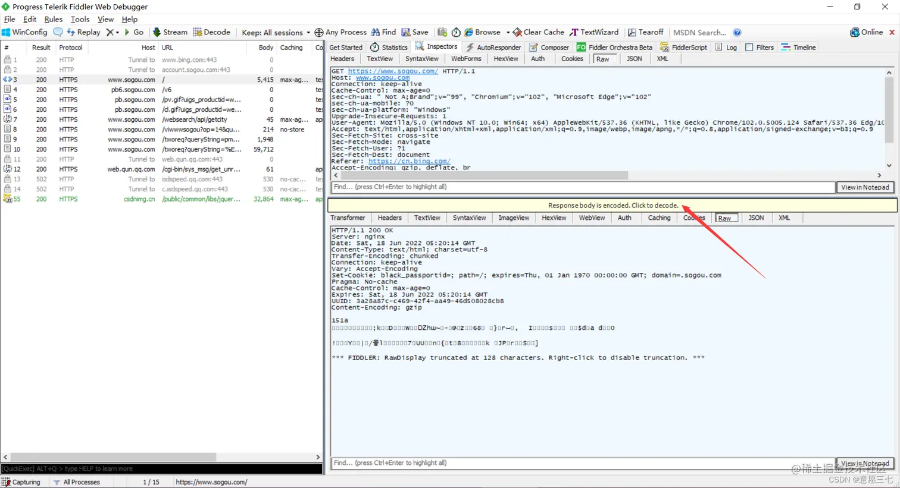The width and height of the screenshot is (900, 488).
Task: Open WinConfig from the toolbar
Action: 24,32
